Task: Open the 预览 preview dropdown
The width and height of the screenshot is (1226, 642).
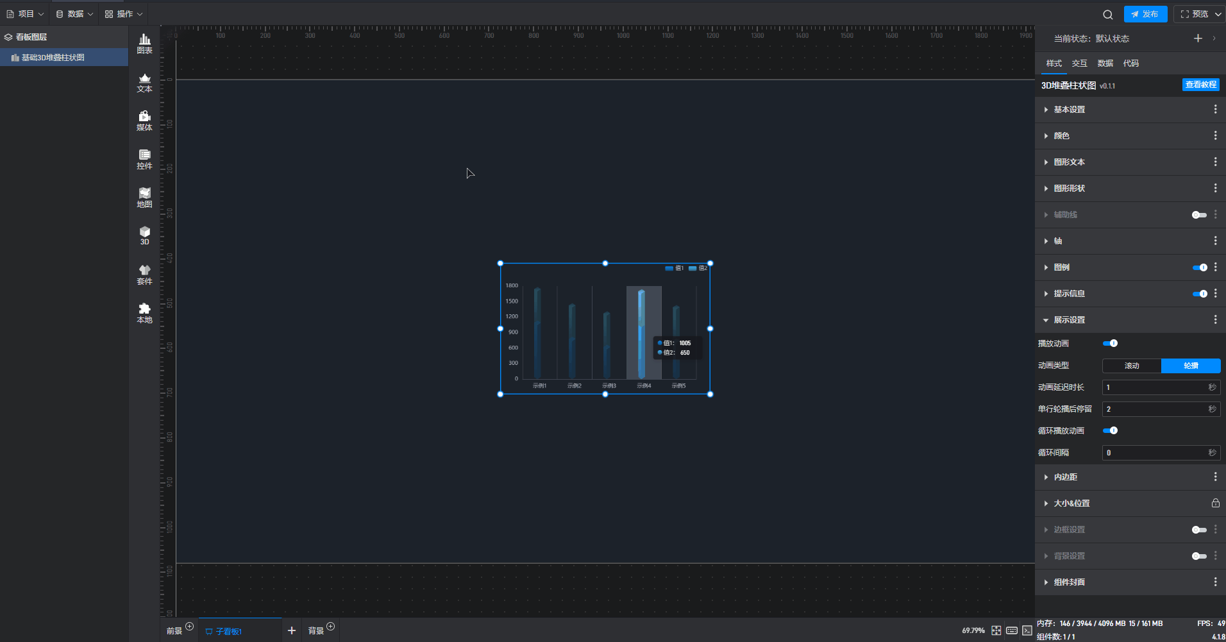Action: tap(1200, 14)
